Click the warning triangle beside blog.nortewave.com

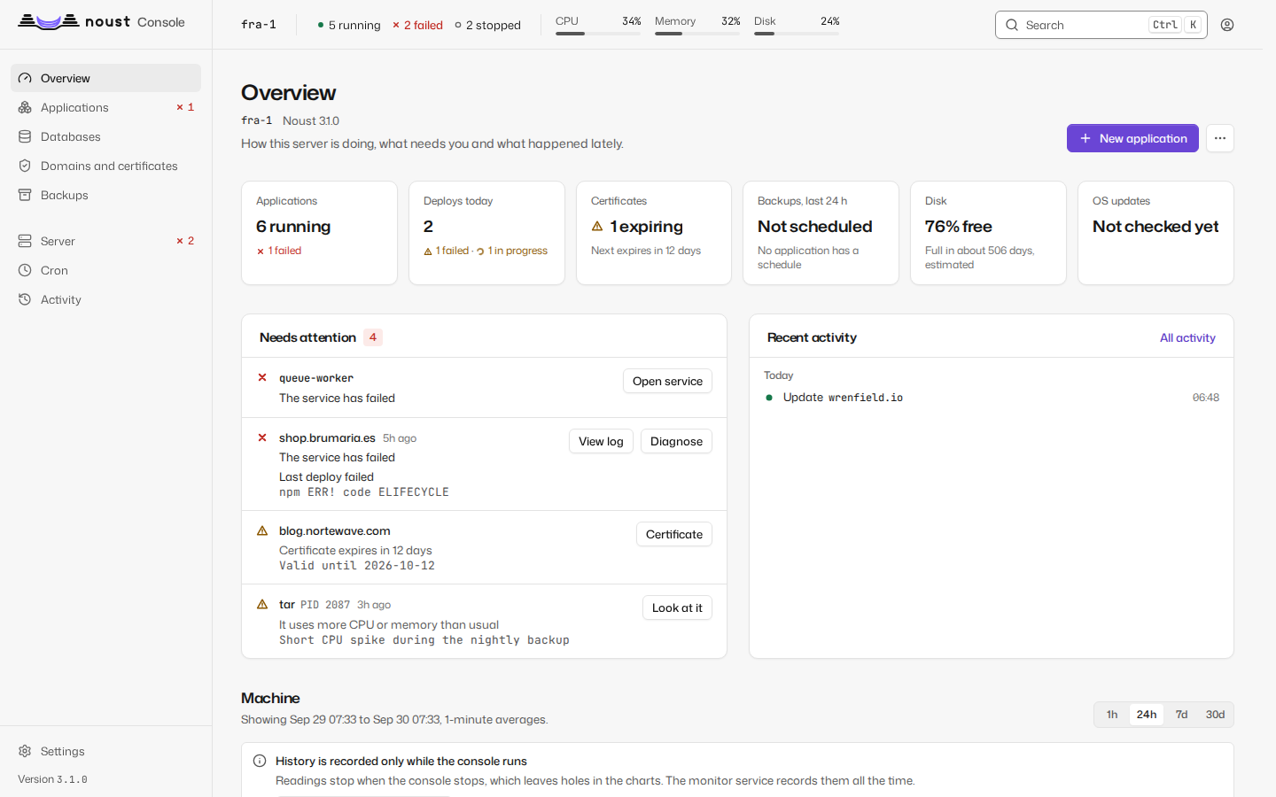point(262,530)
